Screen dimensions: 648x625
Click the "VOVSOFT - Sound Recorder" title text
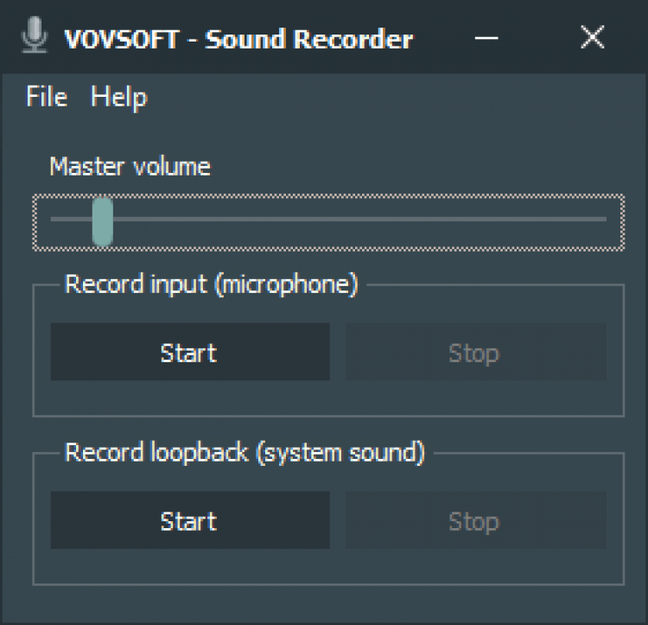pos(238,39)
